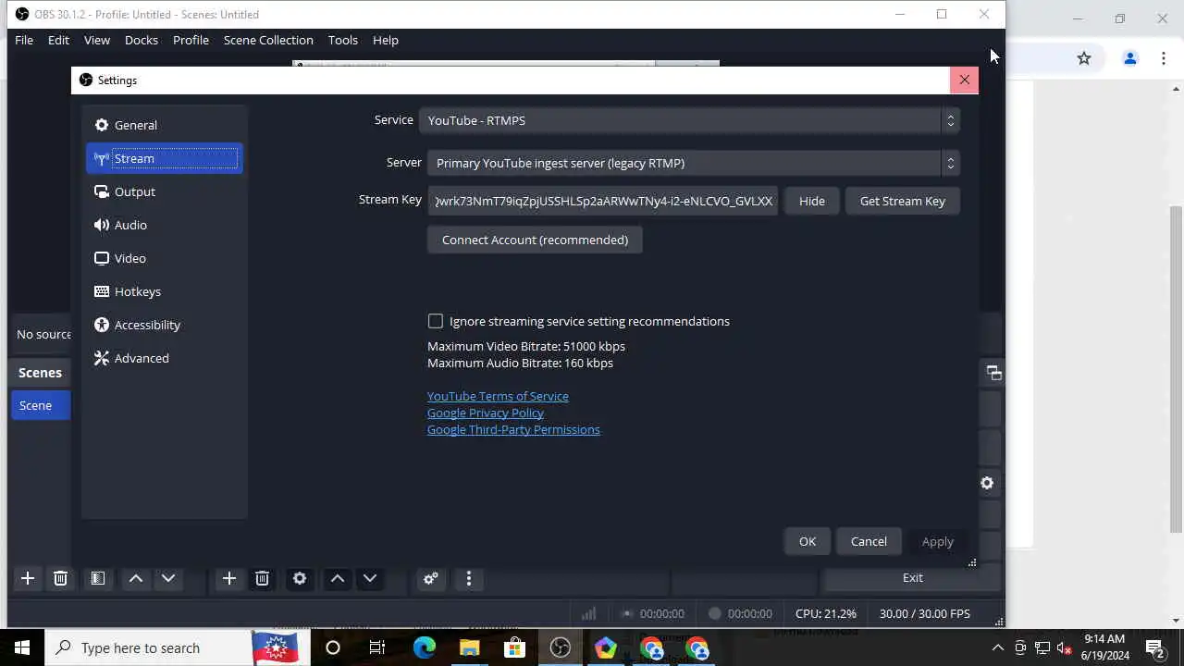Add a new scene with the plus icon
This screenshot has width=1184, height=666.
click(28, 578)
